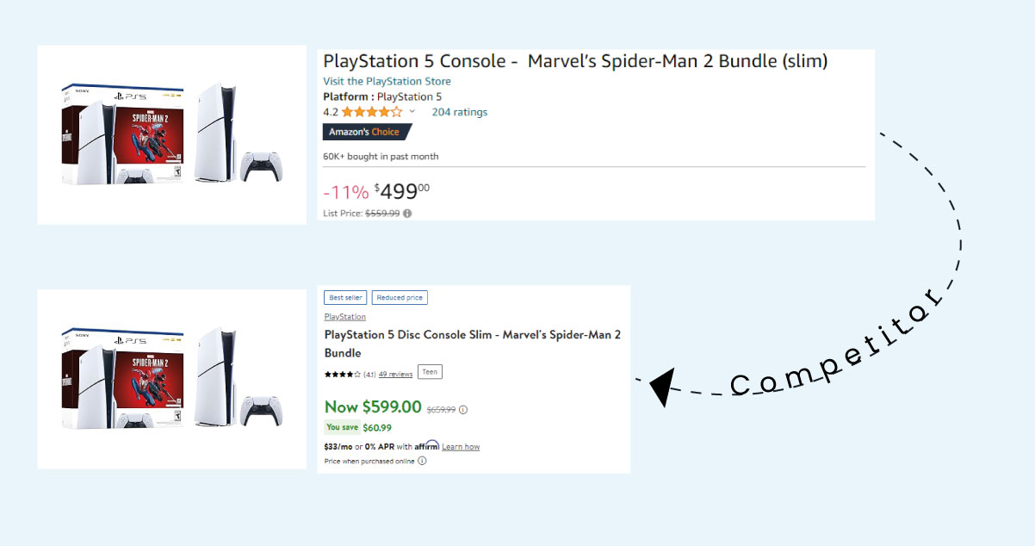
Task: Open the 204 ratings link
Action: [x=459, y=112]
